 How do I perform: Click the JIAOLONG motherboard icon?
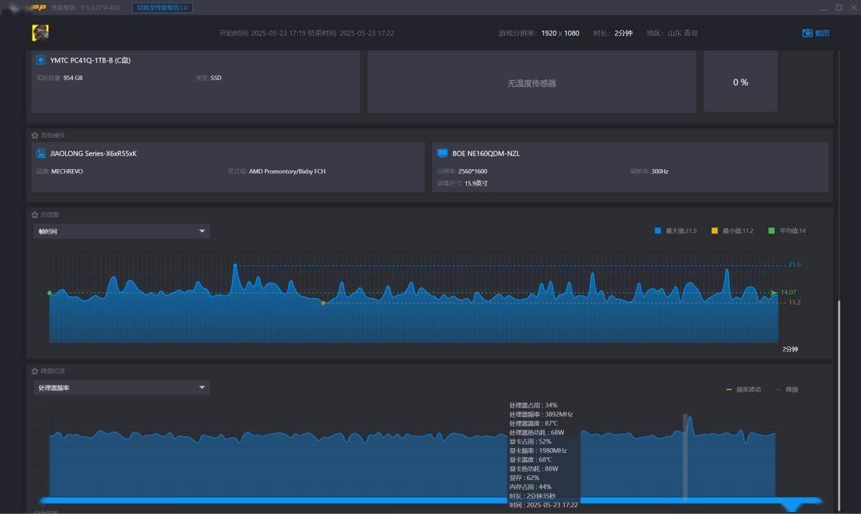coord(41,153)
